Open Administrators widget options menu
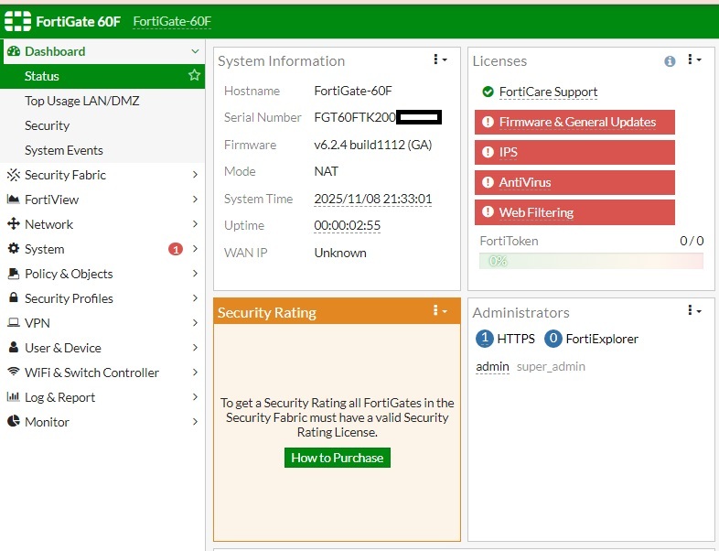719x551 pixels. (x=694, y=312)
